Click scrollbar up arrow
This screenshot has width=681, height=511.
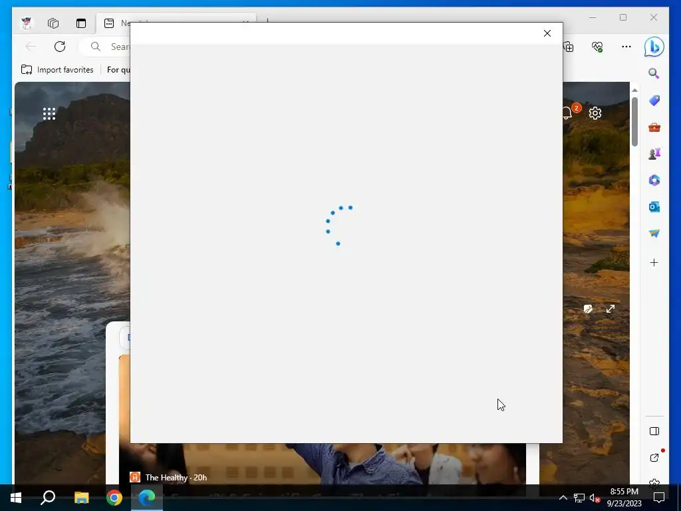coord(634,90)
